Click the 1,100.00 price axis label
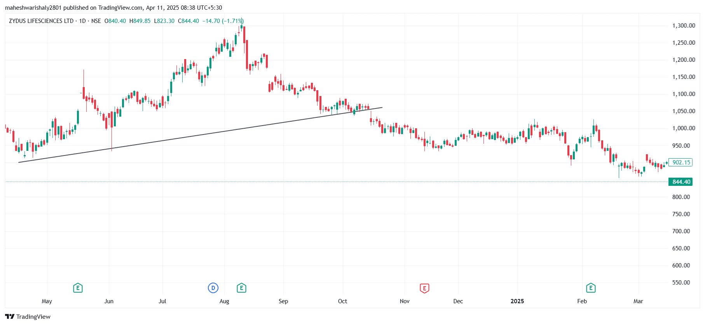This screenshot has height=325, width=705. (684, 94)
